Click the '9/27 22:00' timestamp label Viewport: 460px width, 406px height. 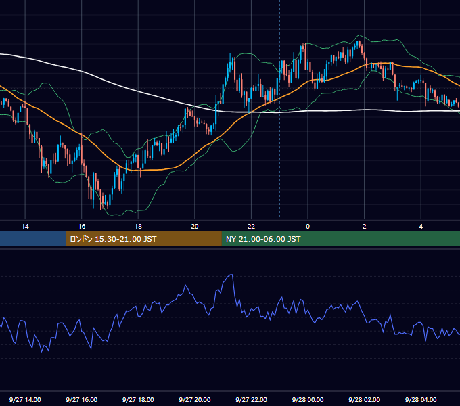251,399
